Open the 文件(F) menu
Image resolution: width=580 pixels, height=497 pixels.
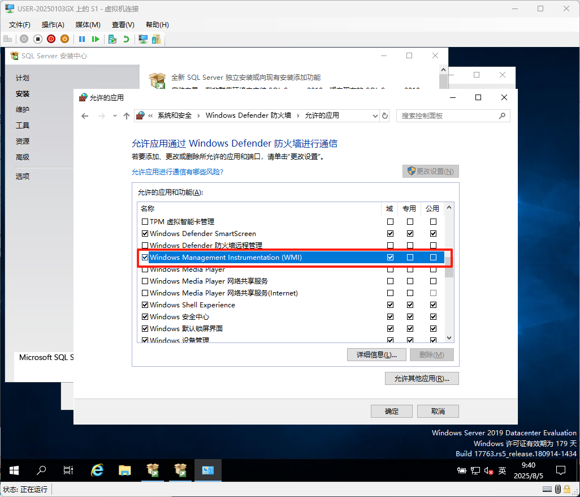point(20,25)
